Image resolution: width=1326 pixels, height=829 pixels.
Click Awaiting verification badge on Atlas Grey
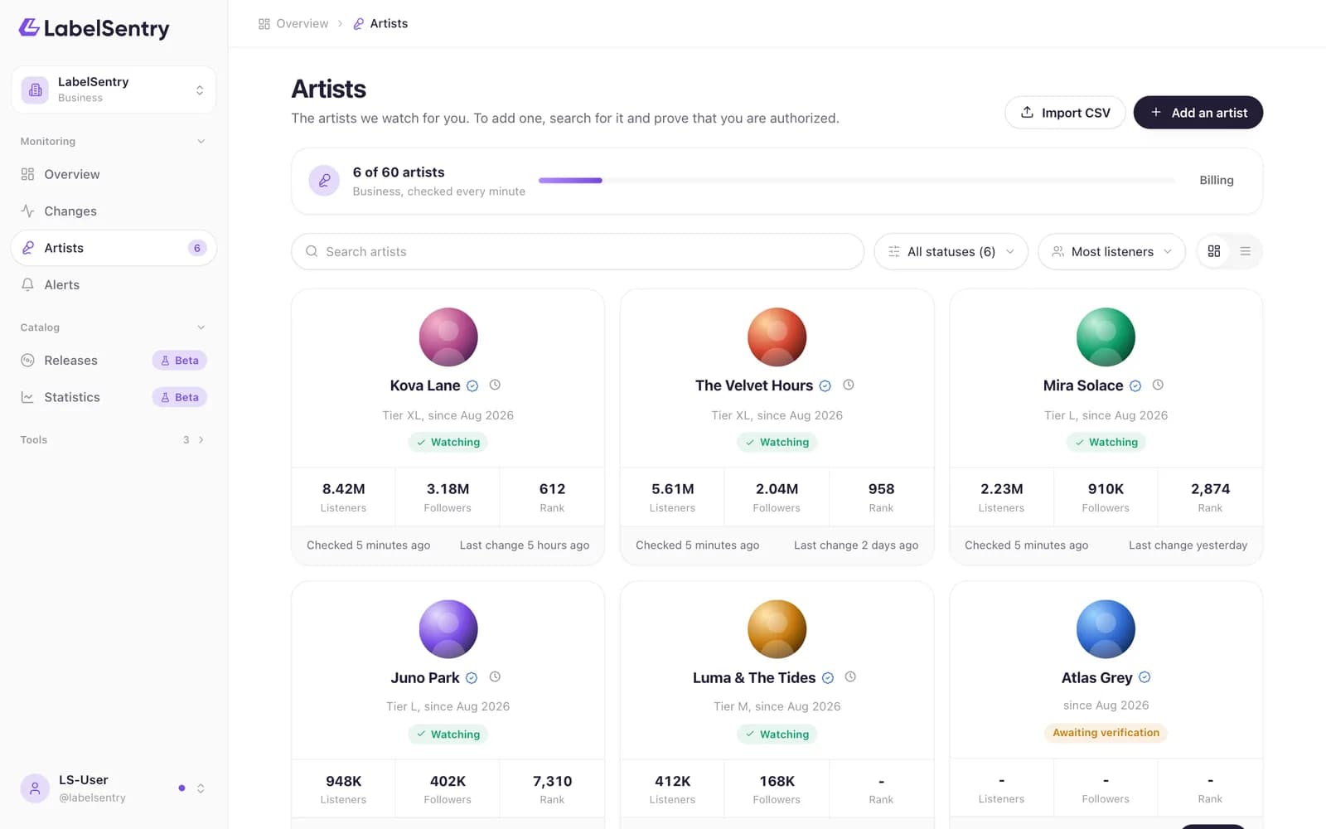coord(1106,733)
